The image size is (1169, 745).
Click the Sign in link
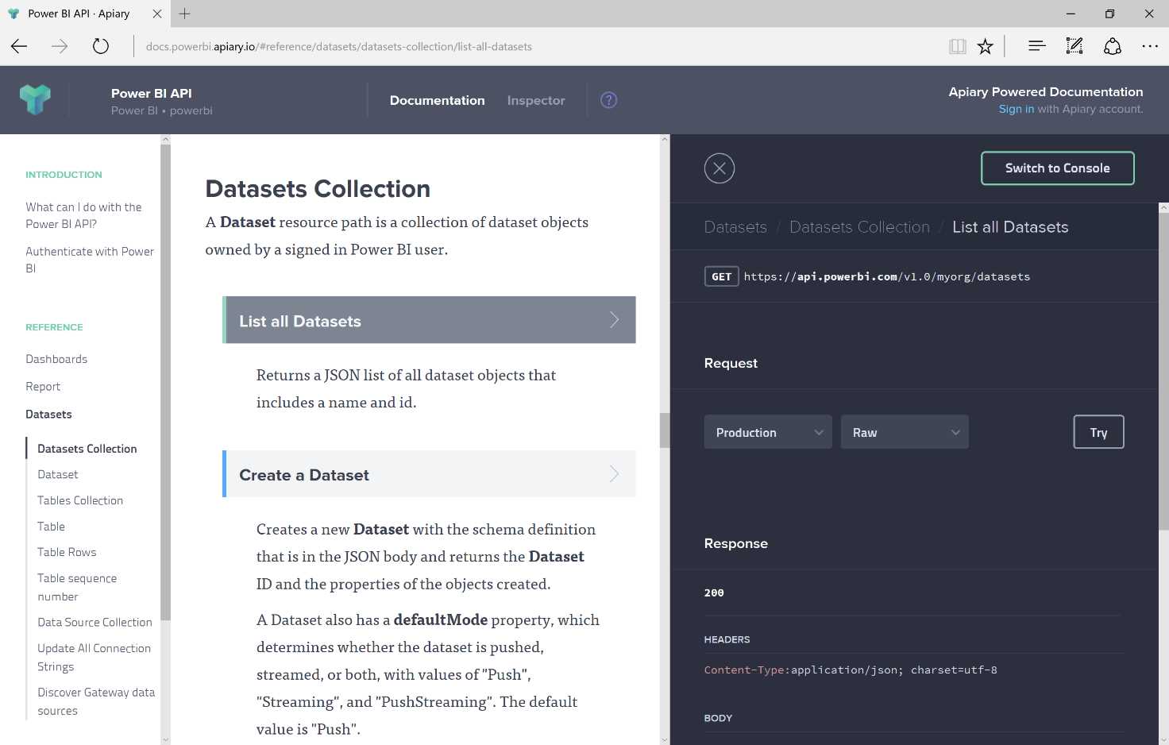[x=1016, y=109]
